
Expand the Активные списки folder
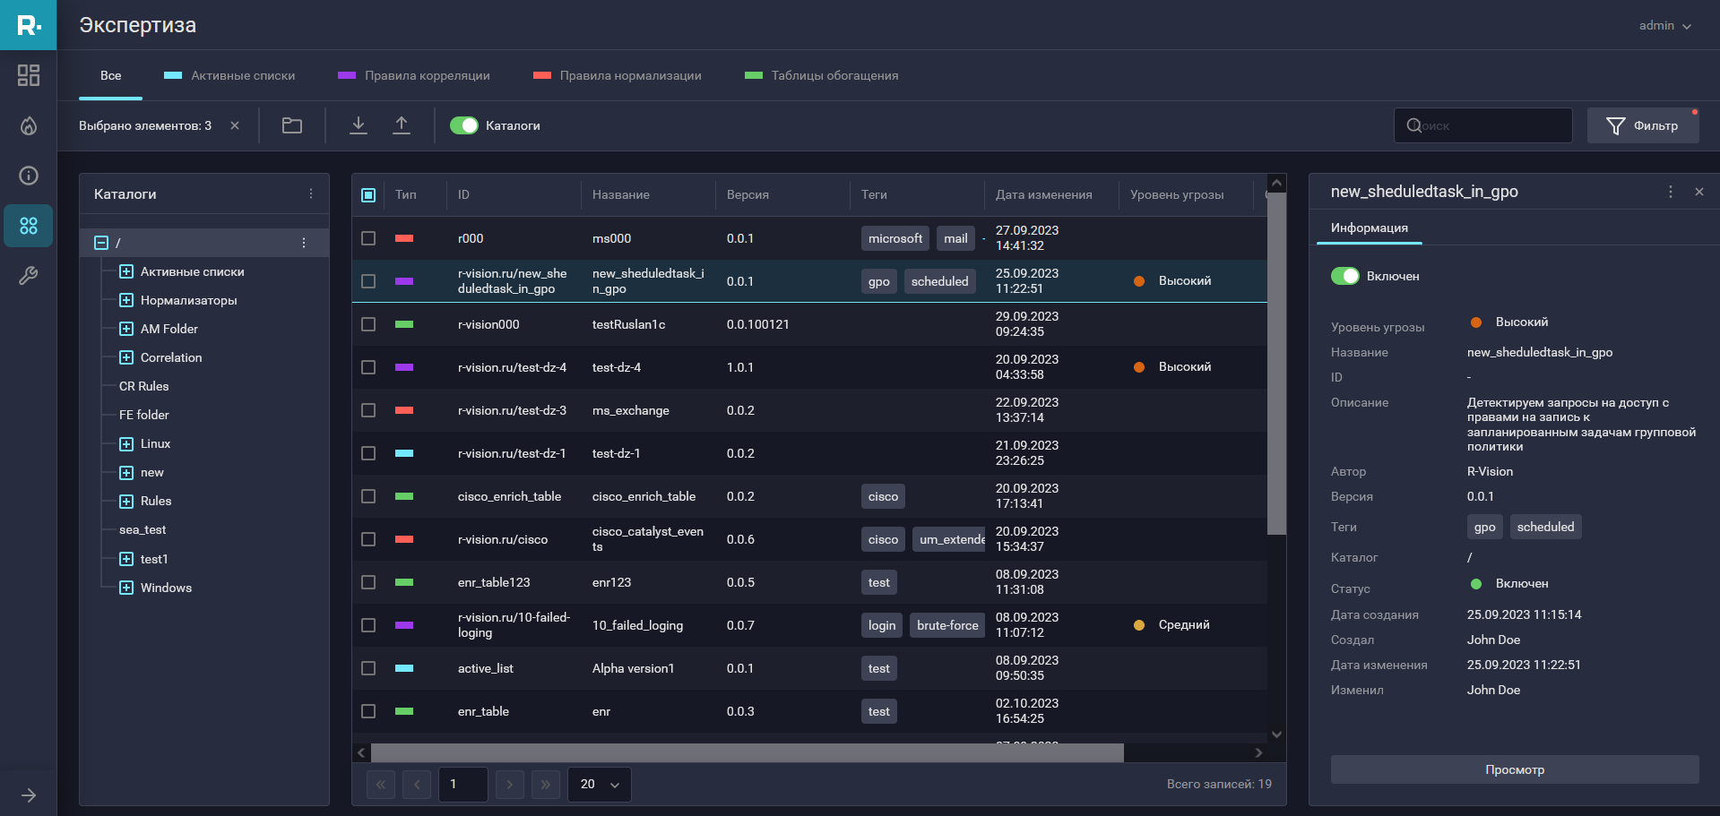[x=126, y=271]
